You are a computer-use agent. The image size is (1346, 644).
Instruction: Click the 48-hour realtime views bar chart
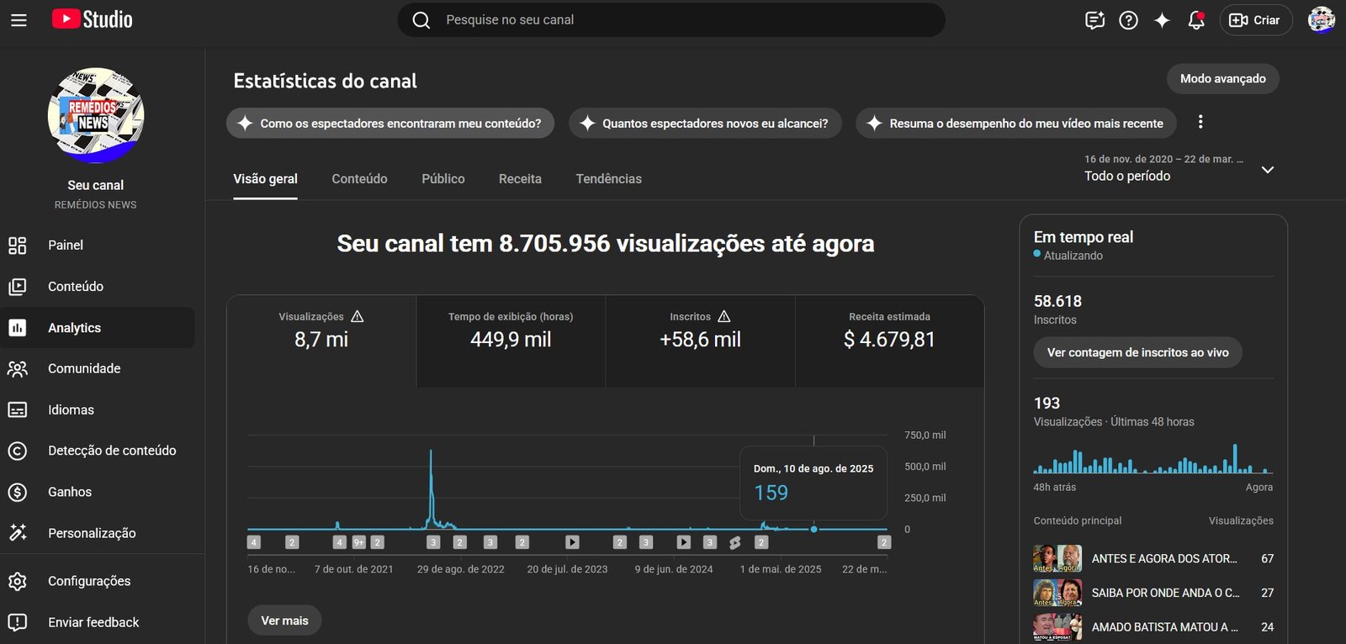1153,459
